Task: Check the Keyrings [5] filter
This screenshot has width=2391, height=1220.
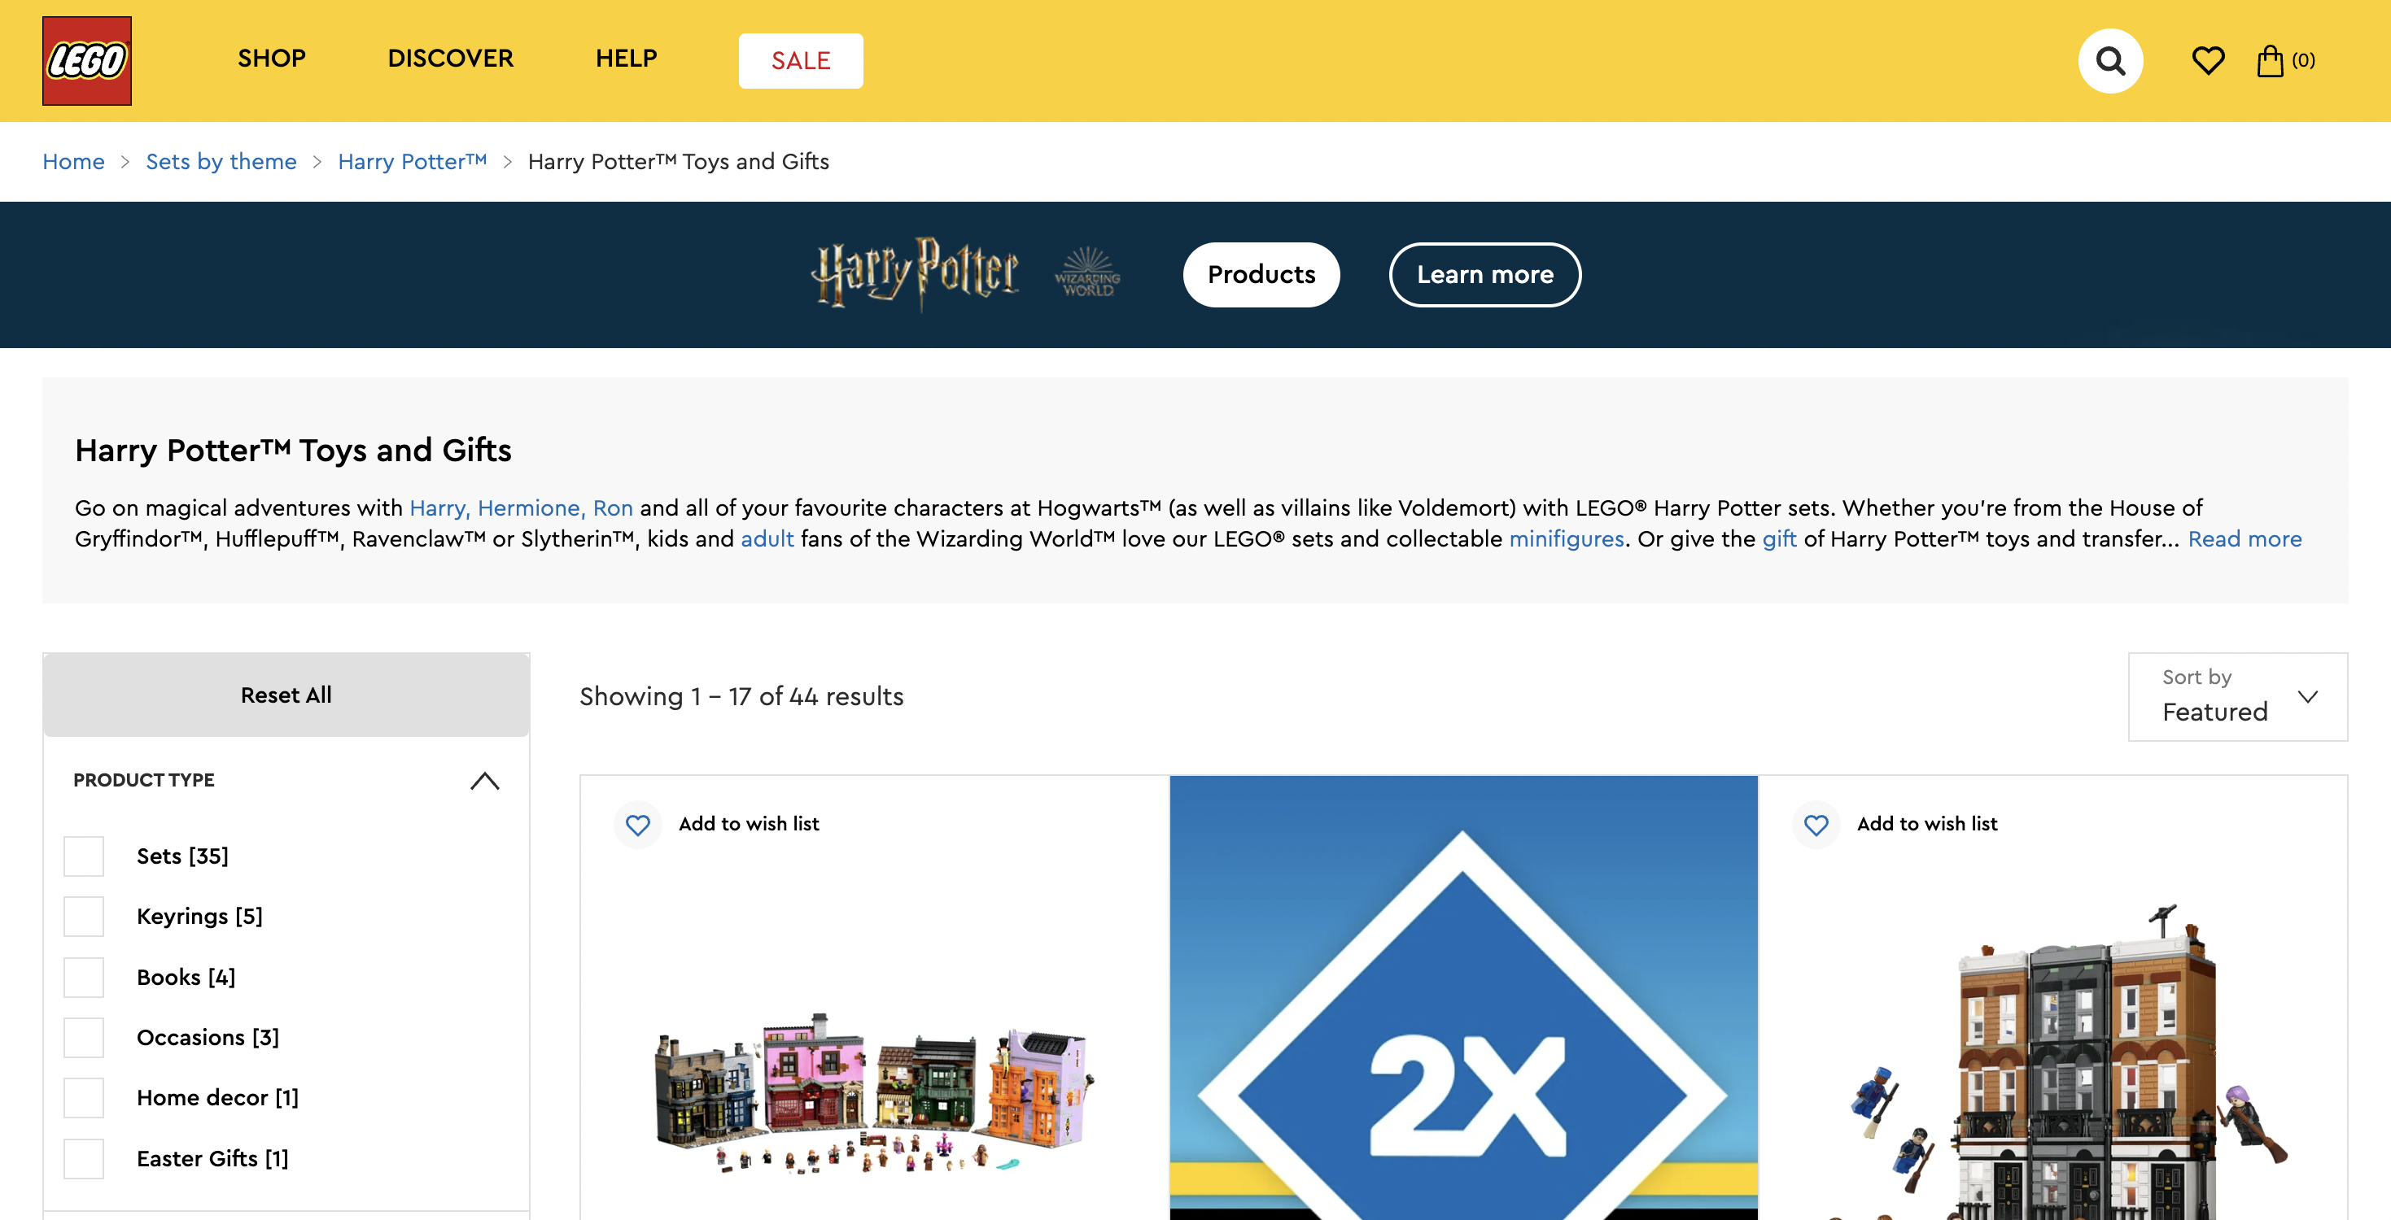Action: coord(84,916)
